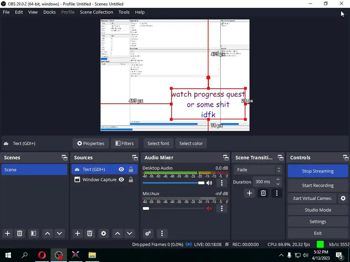
Task: Remove scene transition with trash button
Action: 263,193
